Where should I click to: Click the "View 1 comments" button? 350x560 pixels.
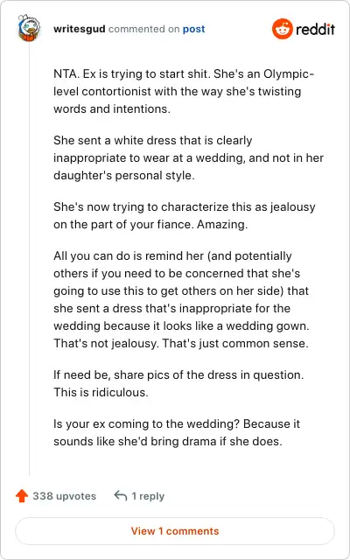175,531
